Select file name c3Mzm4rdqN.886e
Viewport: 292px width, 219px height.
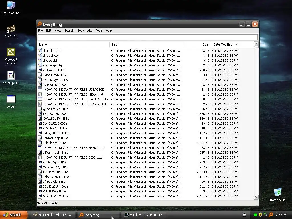(56, 153)
